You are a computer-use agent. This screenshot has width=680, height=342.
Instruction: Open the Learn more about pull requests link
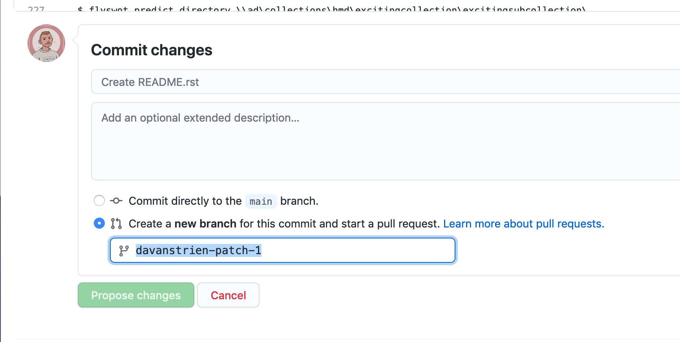tap(523, 224)
